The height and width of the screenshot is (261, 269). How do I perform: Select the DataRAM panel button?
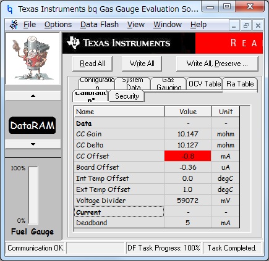click(x=32, y=125)
